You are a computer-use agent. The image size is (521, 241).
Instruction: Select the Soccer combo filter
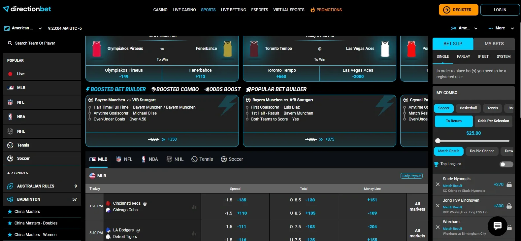(443, 108)
